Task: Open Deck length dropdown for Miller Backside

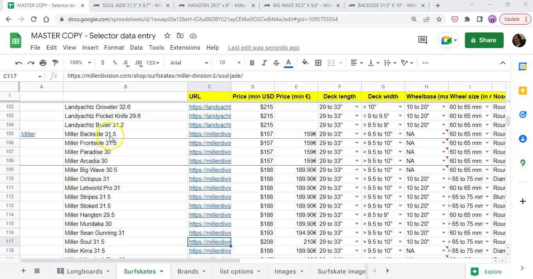Action: [x=357, y=134]
